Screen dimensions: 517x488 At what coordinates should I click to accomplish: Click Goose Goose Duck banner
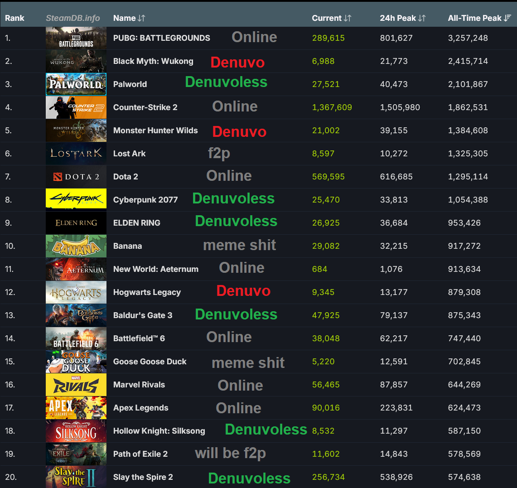coord(76,362)
